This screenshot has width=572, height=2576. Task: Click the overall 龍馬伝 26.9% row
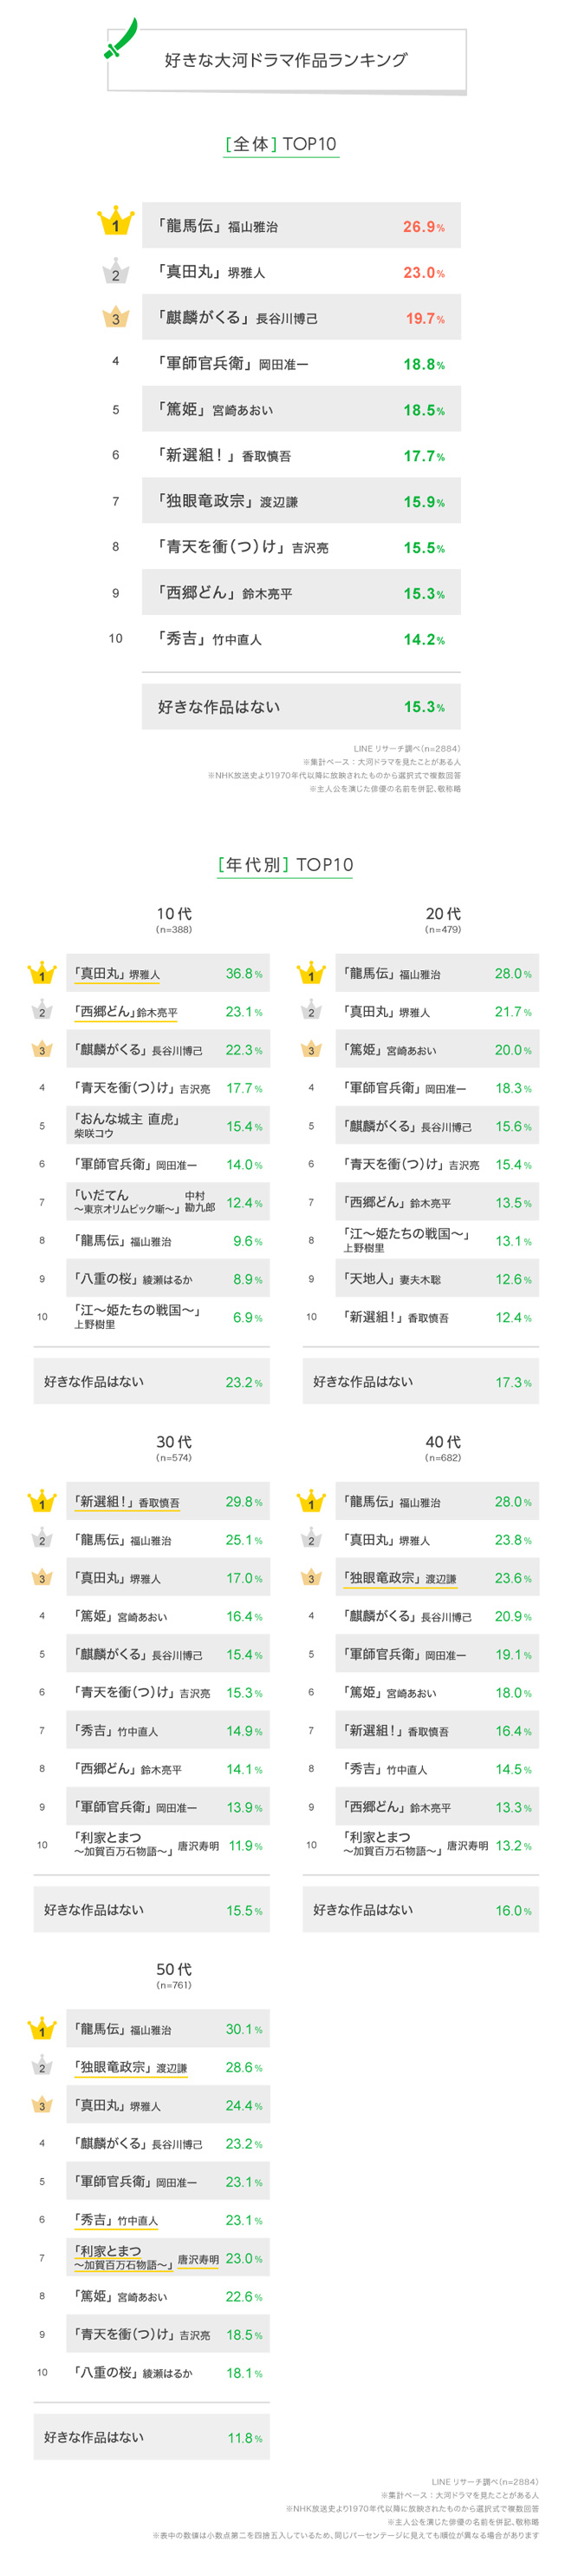tap(302, 225)
